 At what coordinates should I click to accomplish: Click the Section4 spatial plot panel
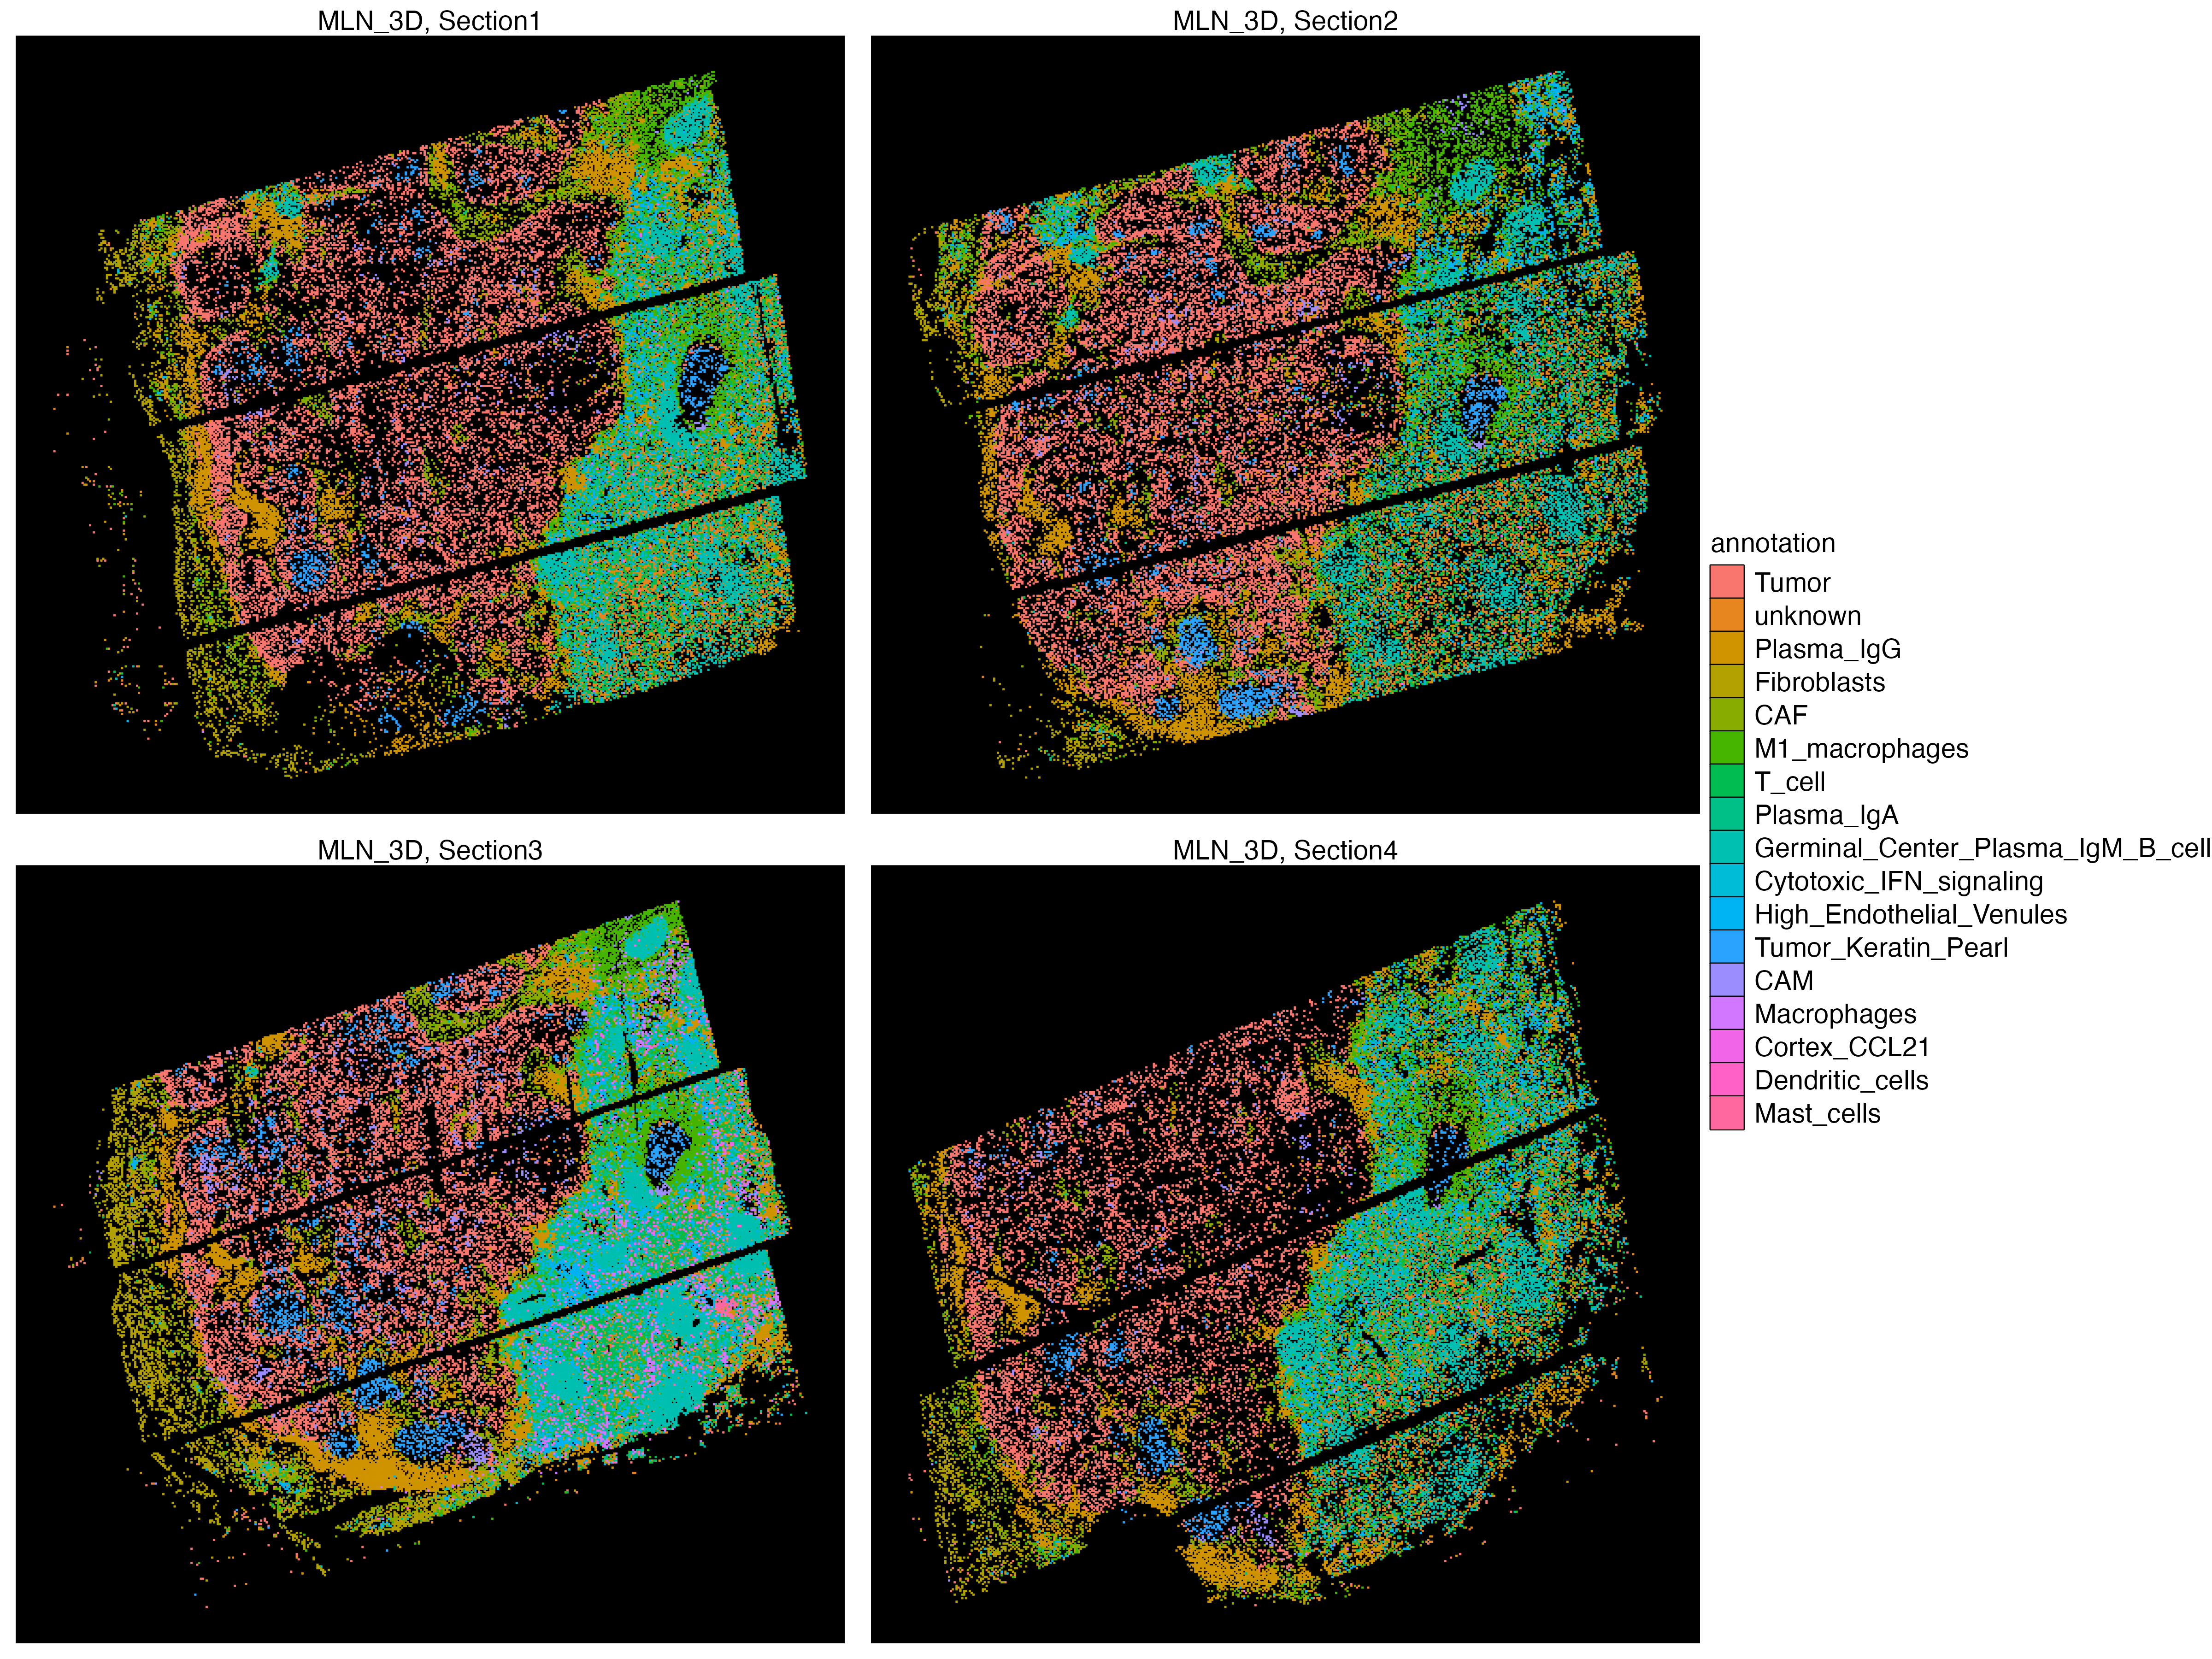click(1285, 1254)
